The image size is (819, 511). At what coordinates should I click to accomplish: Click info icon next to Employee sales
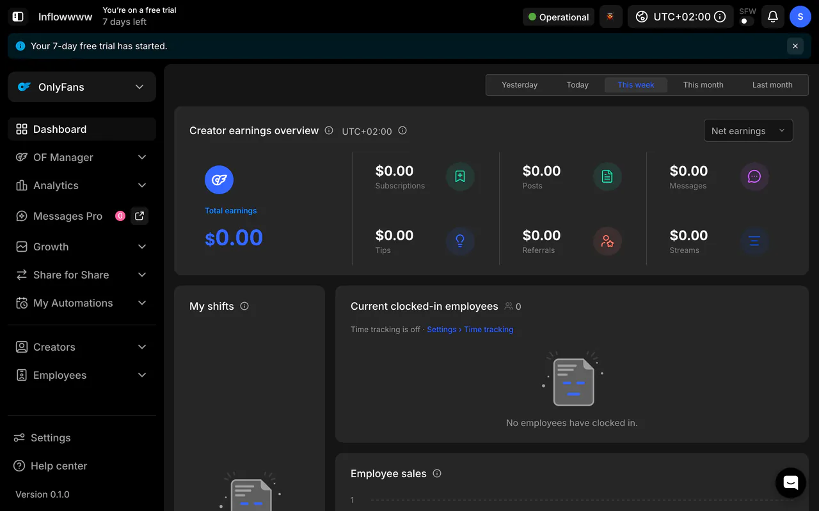click(437, 473)
